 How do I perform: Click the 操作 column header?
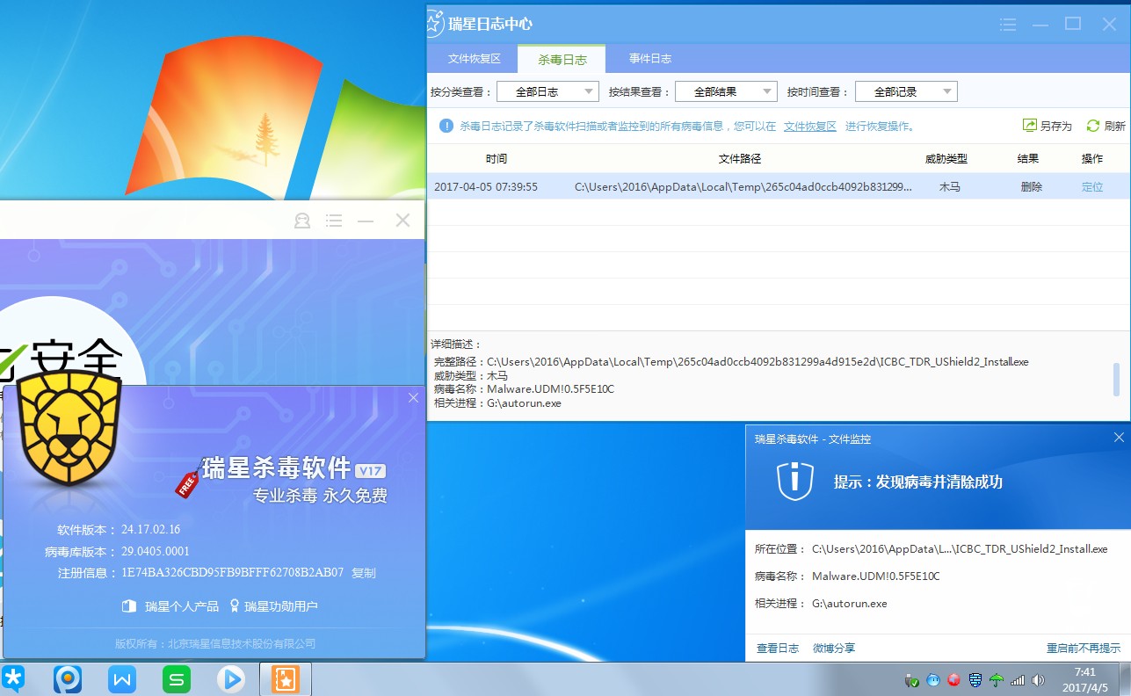(1092, 159)
